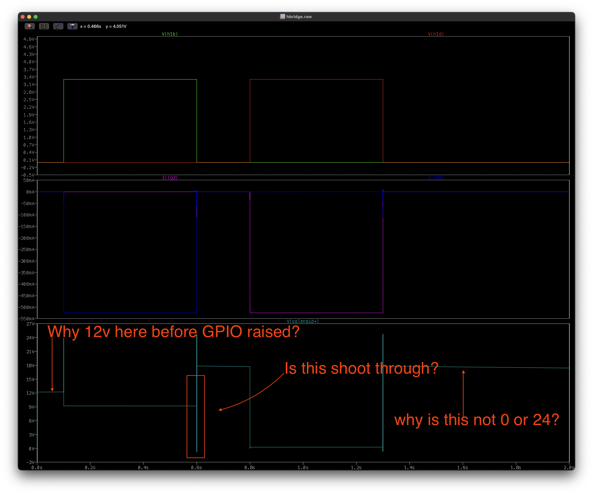Select the V(solenoid+) trace label
Screen dimensions: 593x494
pos(303,321)
